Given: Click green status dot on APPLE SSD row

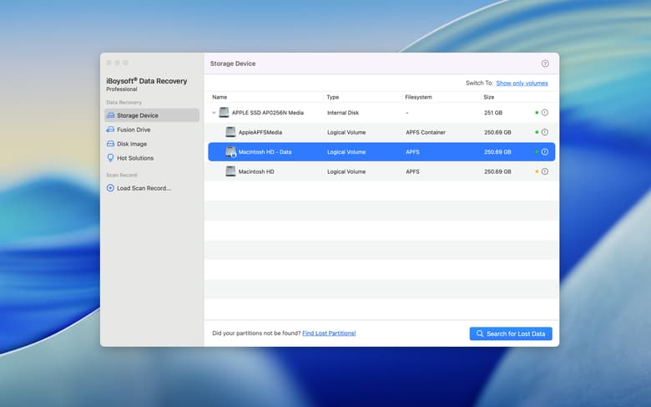Looking at the screenshot, I should point(537,112).
